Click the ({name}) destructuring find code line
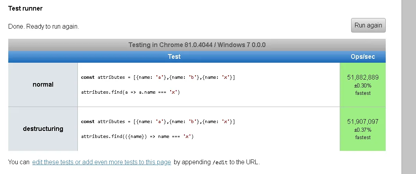Screen dimensions: 416x174 pyautogui.click(x=137, y=136)
